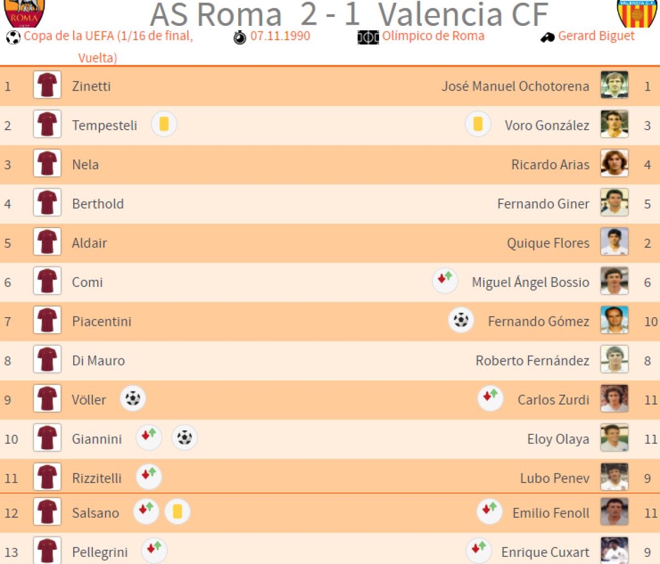Click Völler's goal ball icon

[133, 399]
